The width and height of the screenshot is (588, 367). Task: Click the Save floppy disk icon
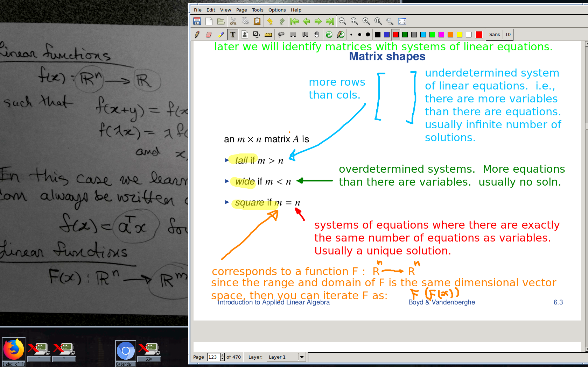(197, 21)
